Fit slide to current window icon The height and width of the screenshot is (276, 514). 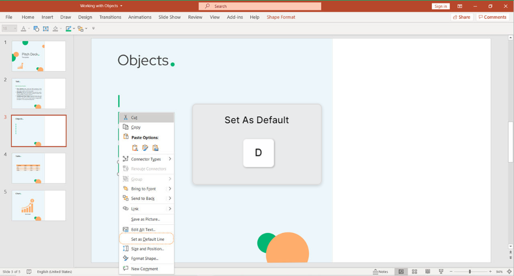pos(509,272)
